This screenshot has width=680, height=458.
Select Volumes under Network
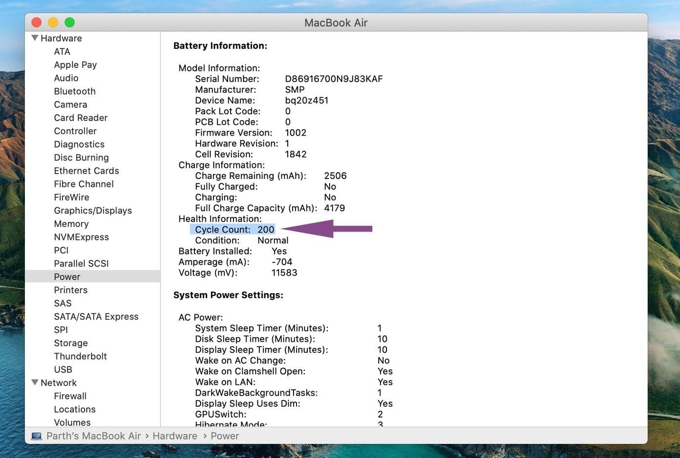pyautogui.click(x=72, y=422)
